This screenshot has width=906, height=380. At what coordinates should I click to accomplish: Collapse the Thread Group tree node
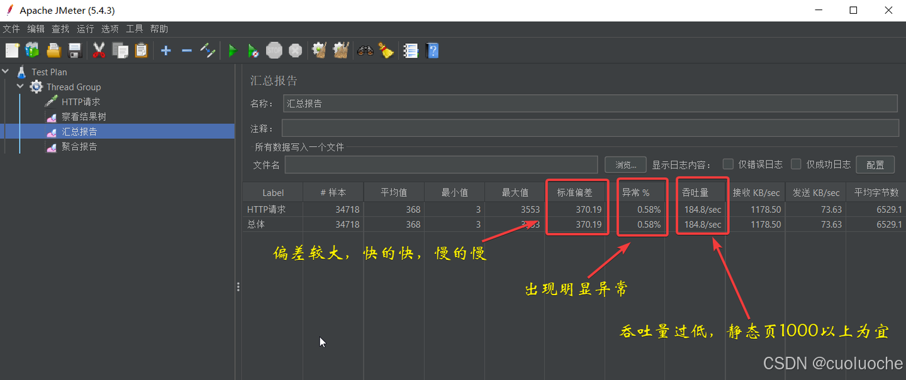[x=20, y=87]
